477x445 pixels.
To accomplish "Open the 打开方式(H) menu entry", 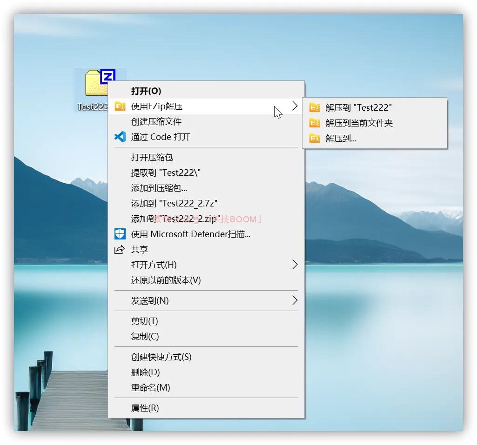I will pos(206,265).
